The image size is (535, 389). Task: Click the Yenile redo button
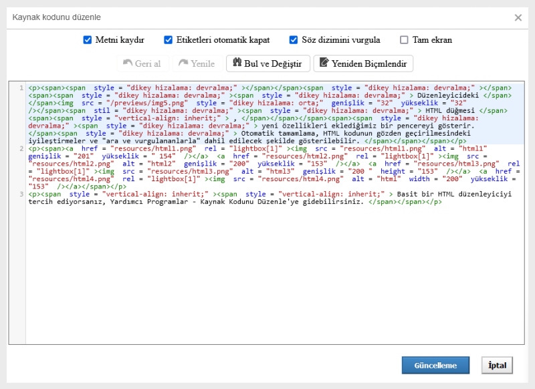pos(197,63)
